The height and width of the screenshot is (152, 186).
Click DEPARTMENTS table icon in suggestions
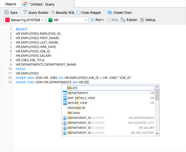65,93
